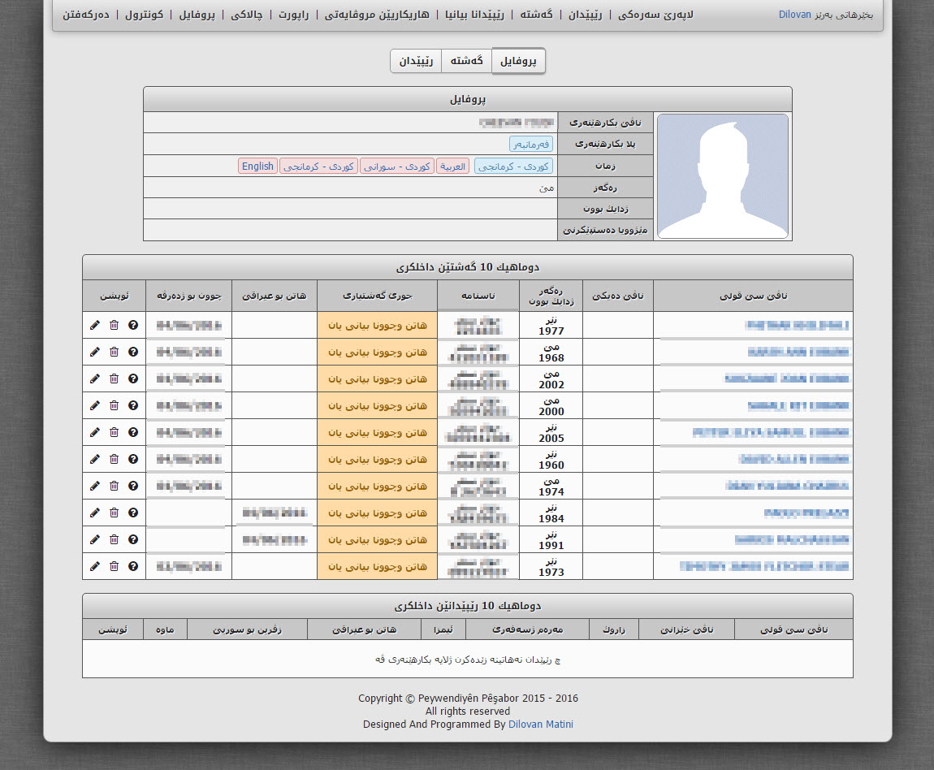
Task: Open the question mark info for 1984 row
Action: (x=133, y=513)
